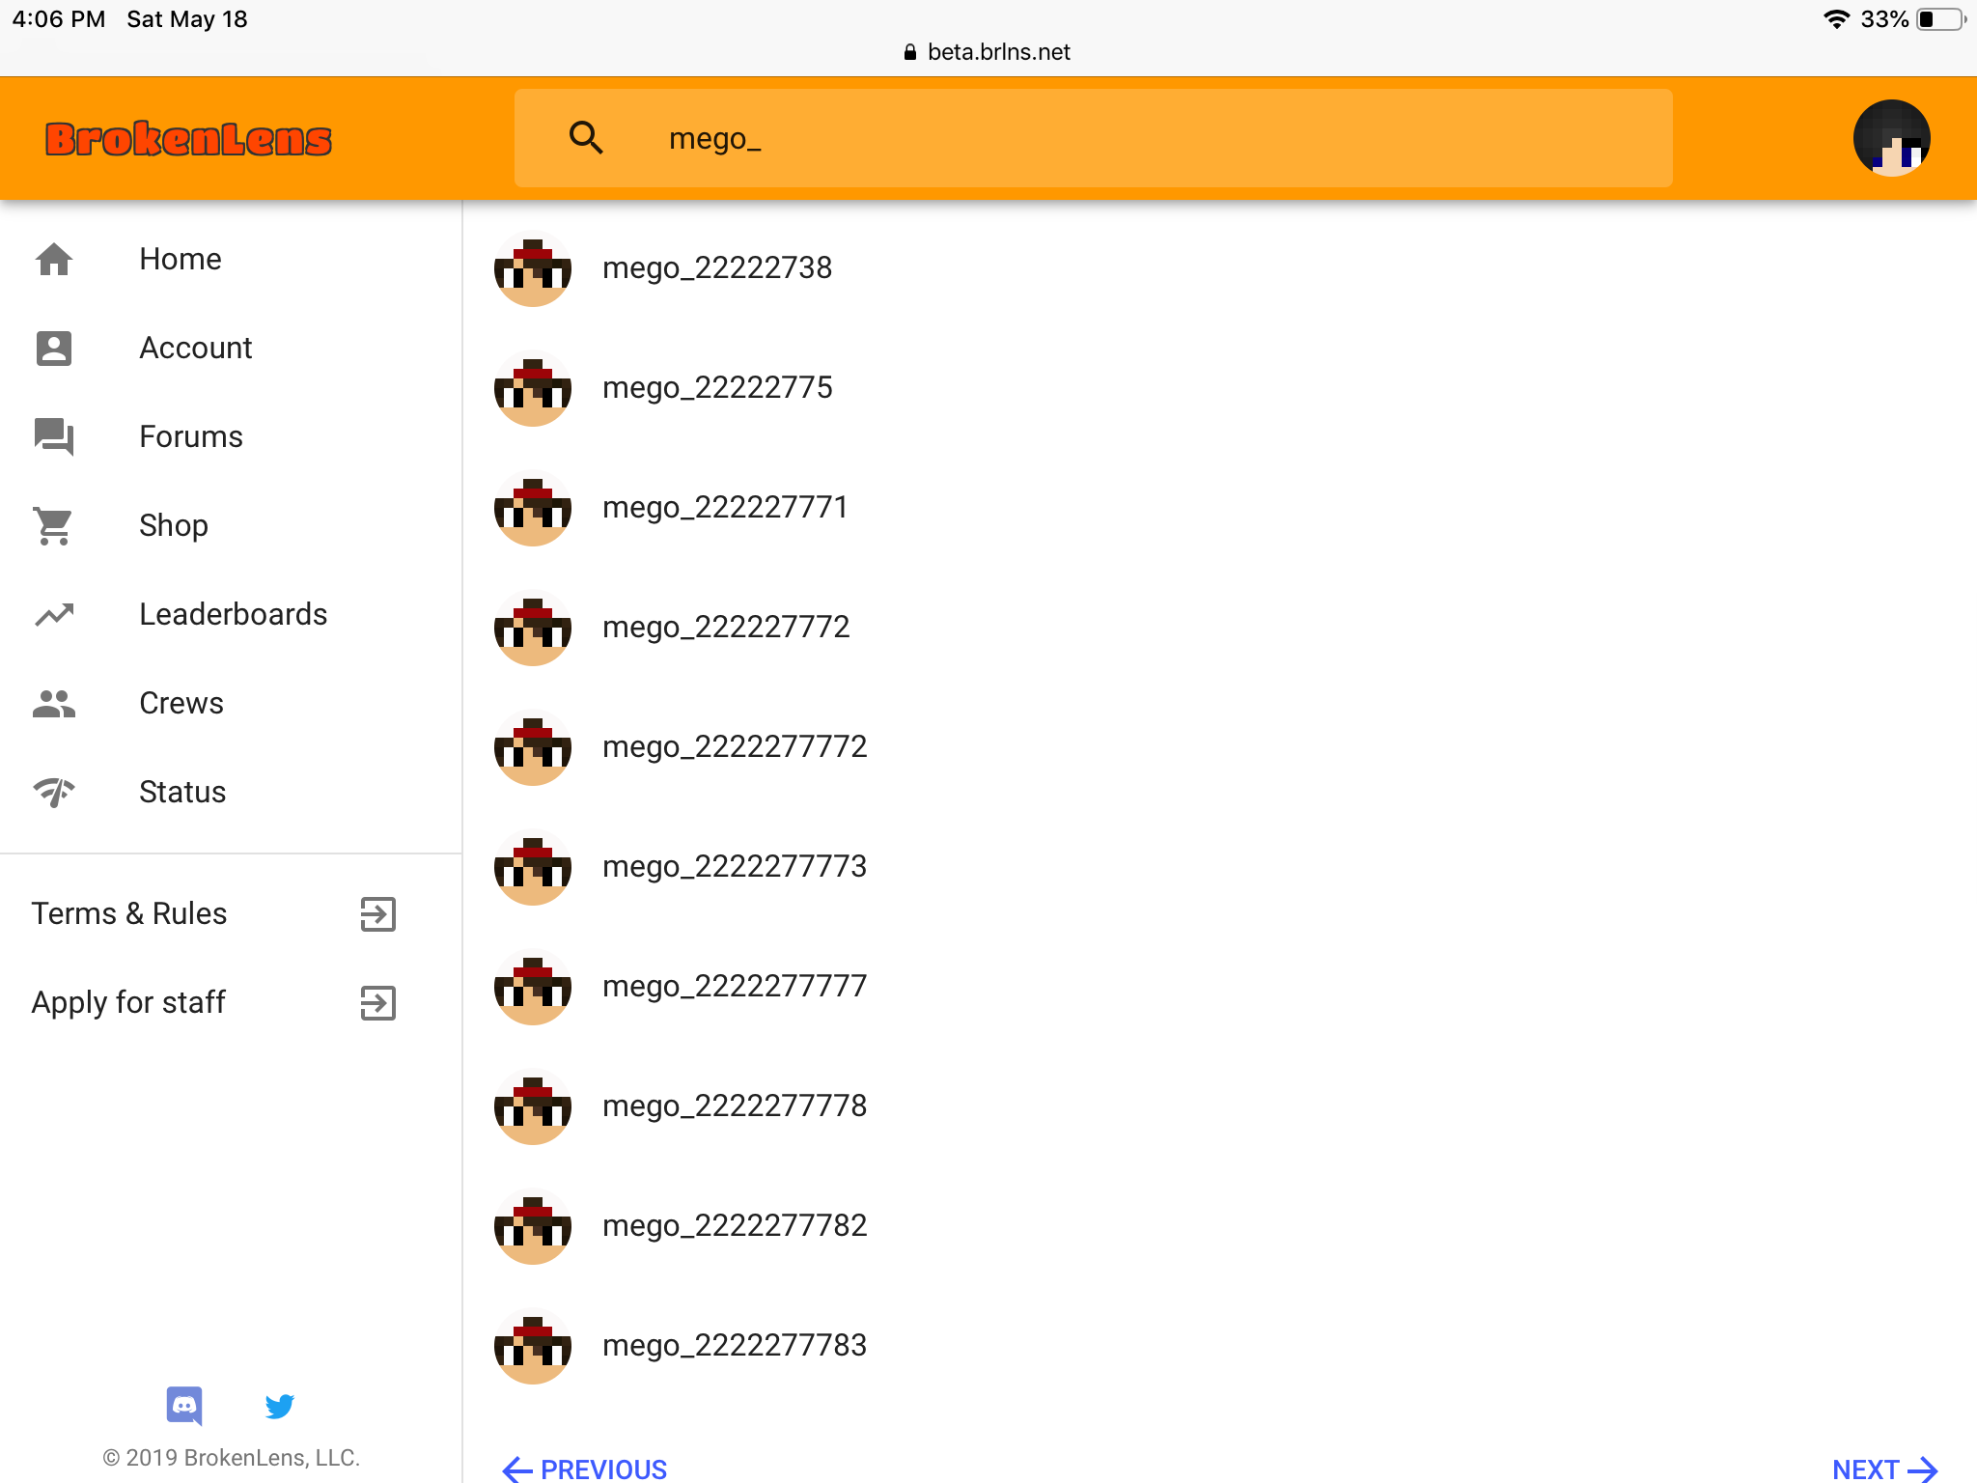Click the Home house icon
1977x1483 pixels.
point(54,259)
